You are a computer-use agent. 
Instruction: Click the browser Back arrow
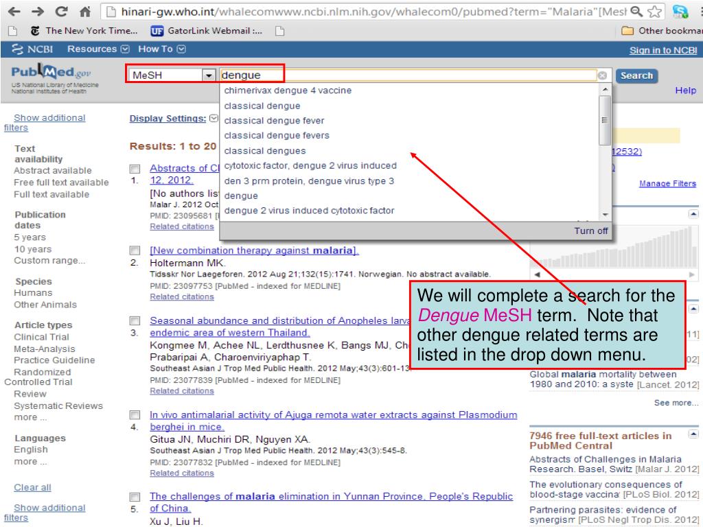(14, 11)
